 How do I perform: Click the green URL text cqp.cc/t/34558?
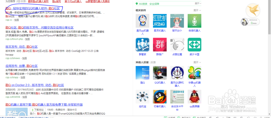coord(13,97)
